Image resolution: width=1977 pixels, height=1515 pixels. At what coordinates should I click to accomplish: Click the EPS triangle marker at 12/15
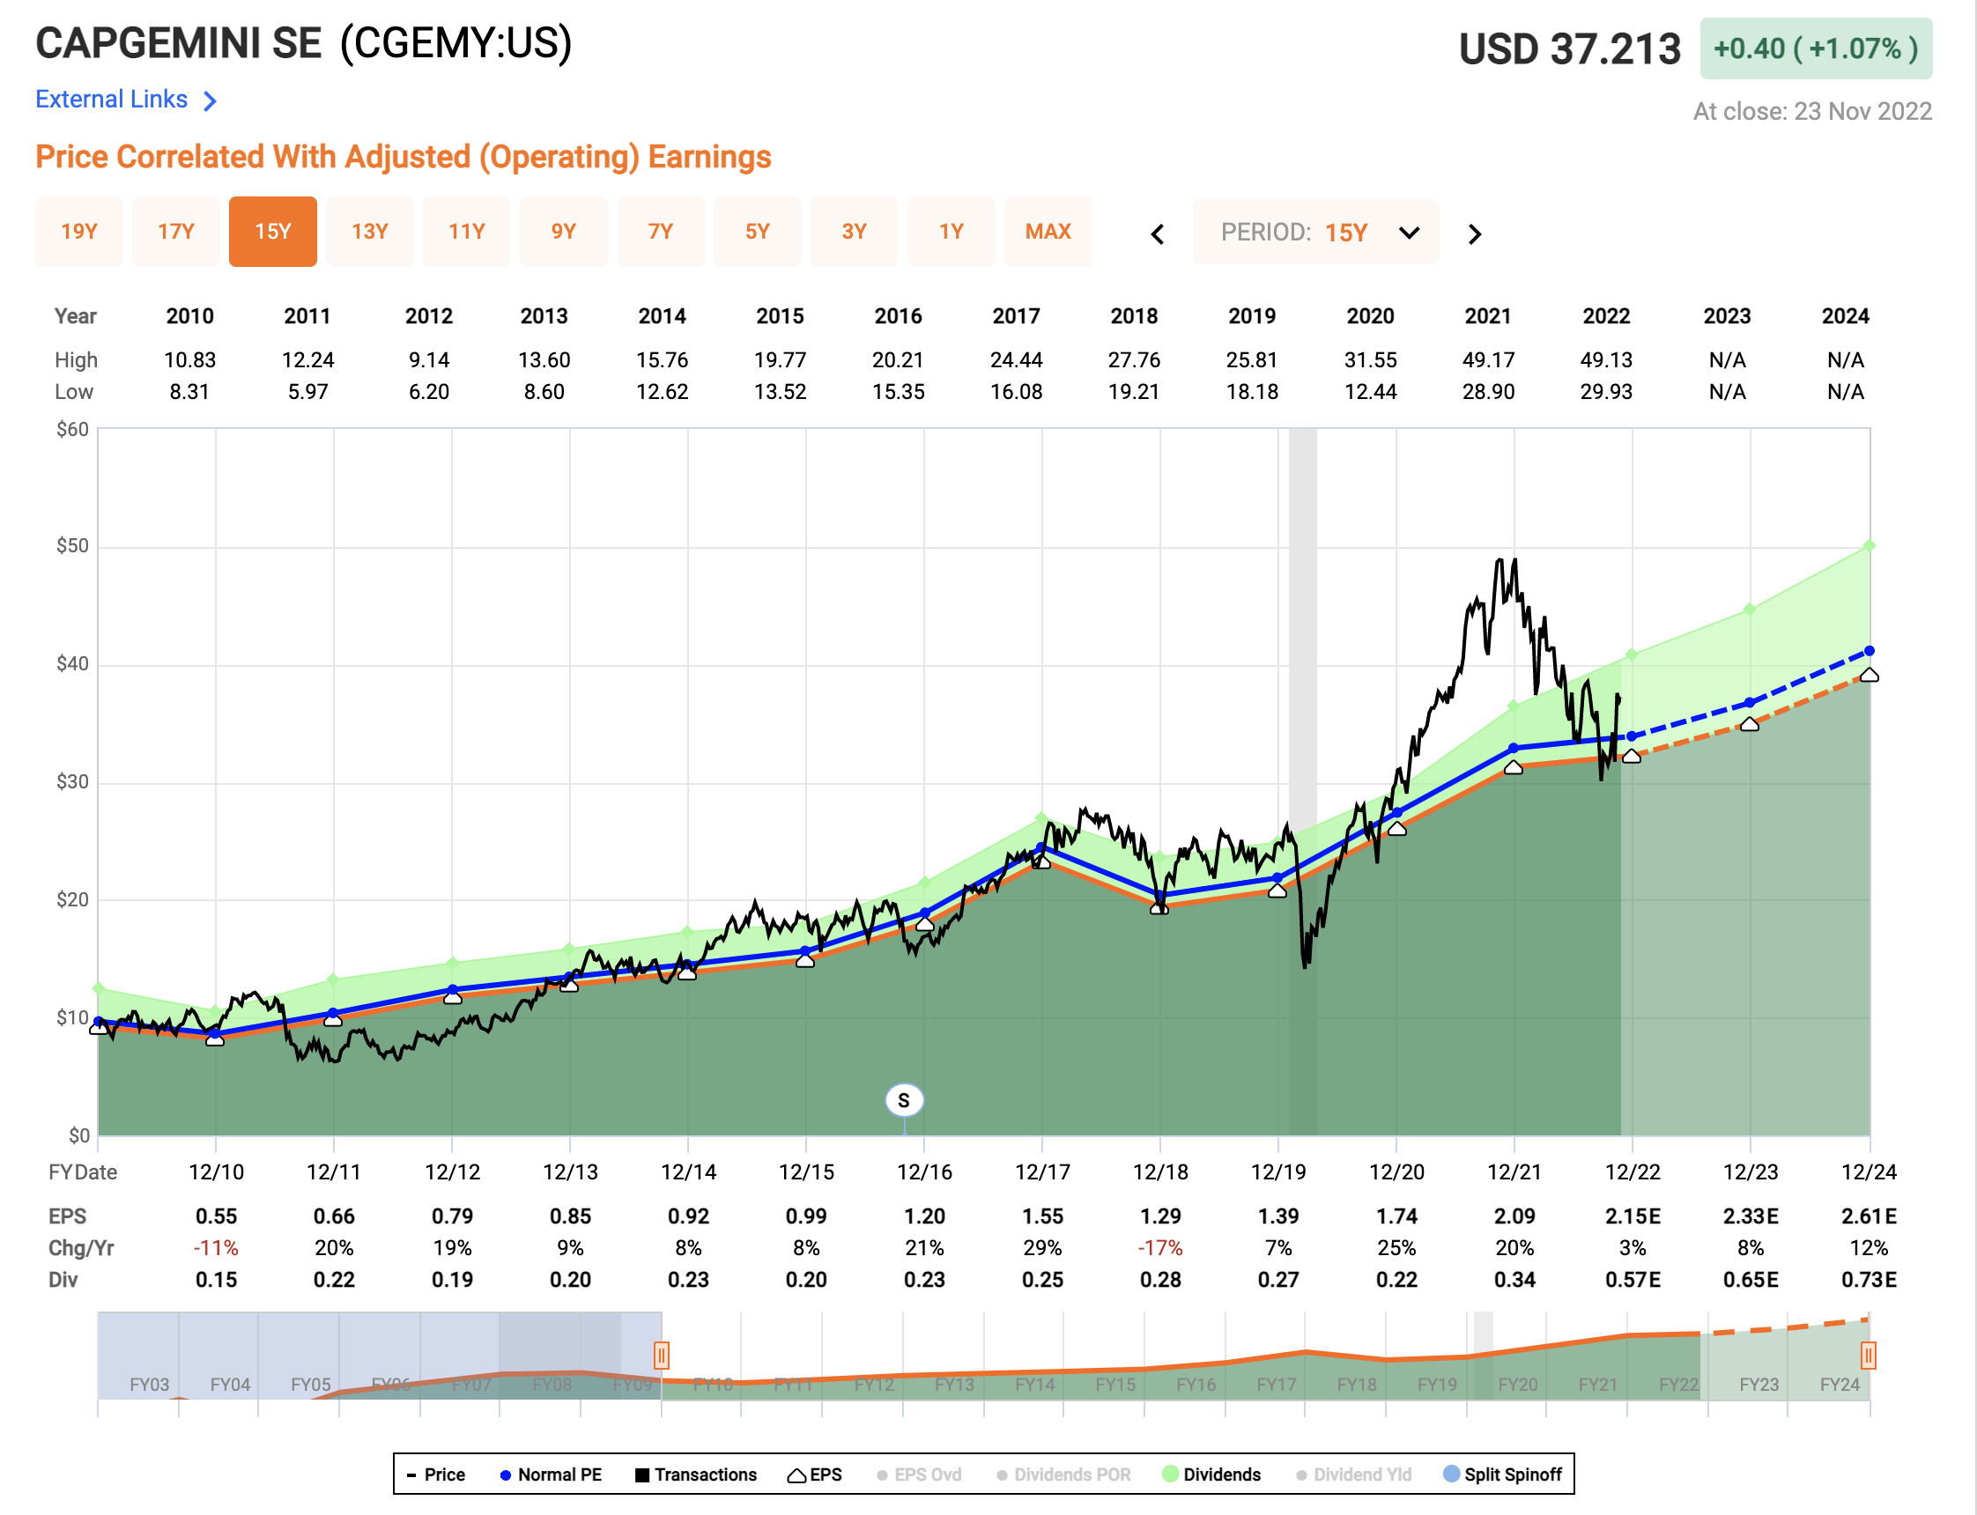pos(805,960)
